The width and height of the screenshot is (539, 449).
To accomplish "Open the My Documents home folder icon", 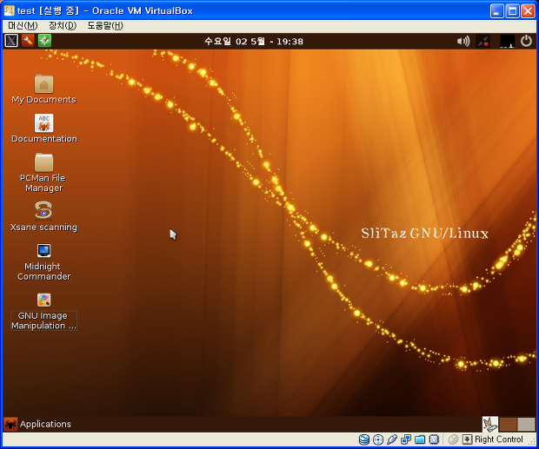I will [x=44, y=84].
